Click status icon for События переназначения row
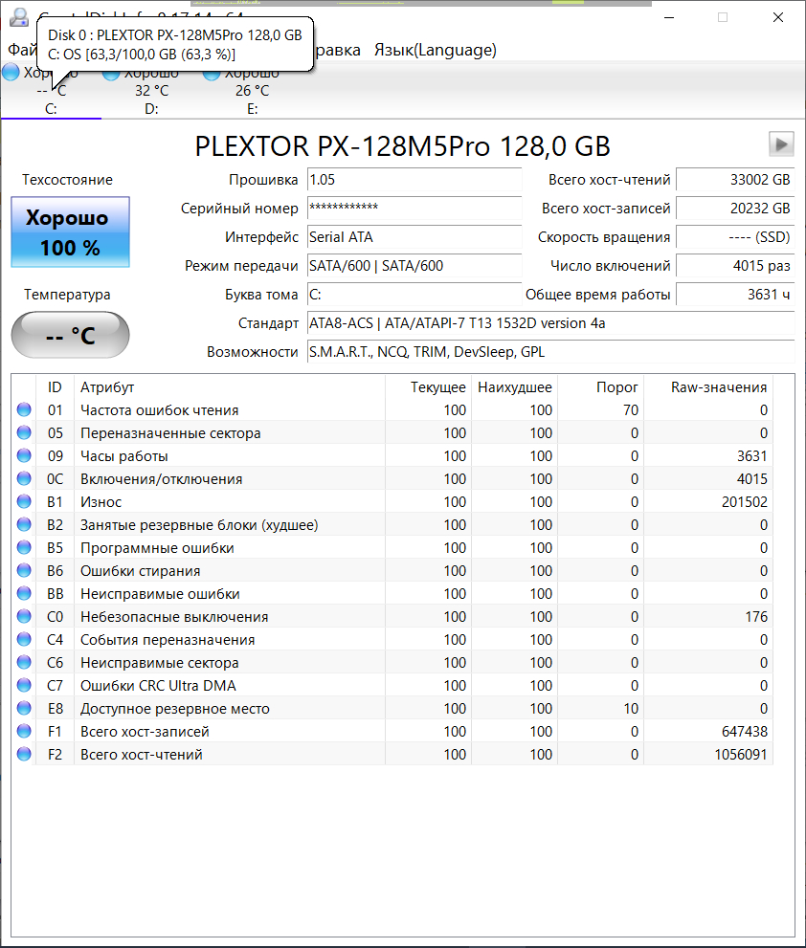 [x=24, y=640]
